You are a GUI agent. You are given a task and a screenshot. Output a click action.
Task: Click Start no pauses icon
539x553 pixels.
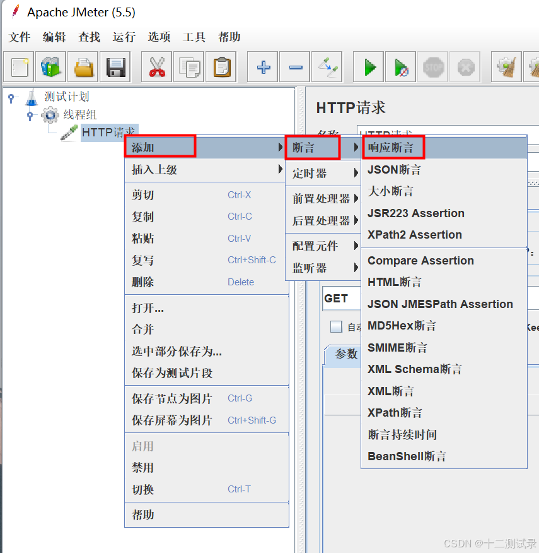pos(401,67)
